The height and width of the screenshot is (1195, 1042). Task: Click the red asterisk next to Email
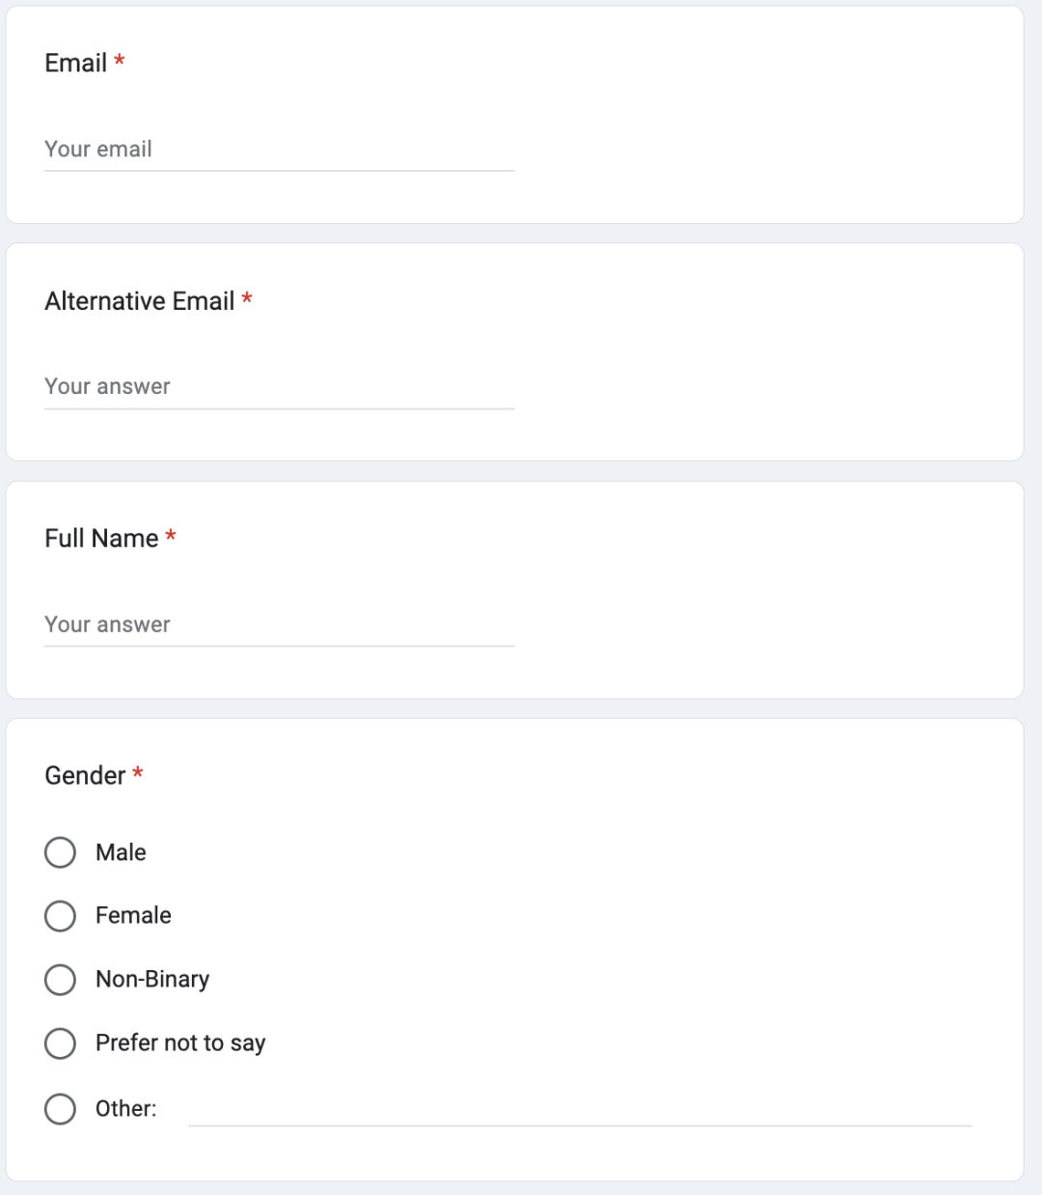pyautogui.click(x=120, y=62)
